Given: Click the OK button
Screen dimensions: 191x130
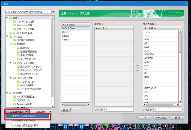Looking at the screenshot, I should click(x=145, y=118).
